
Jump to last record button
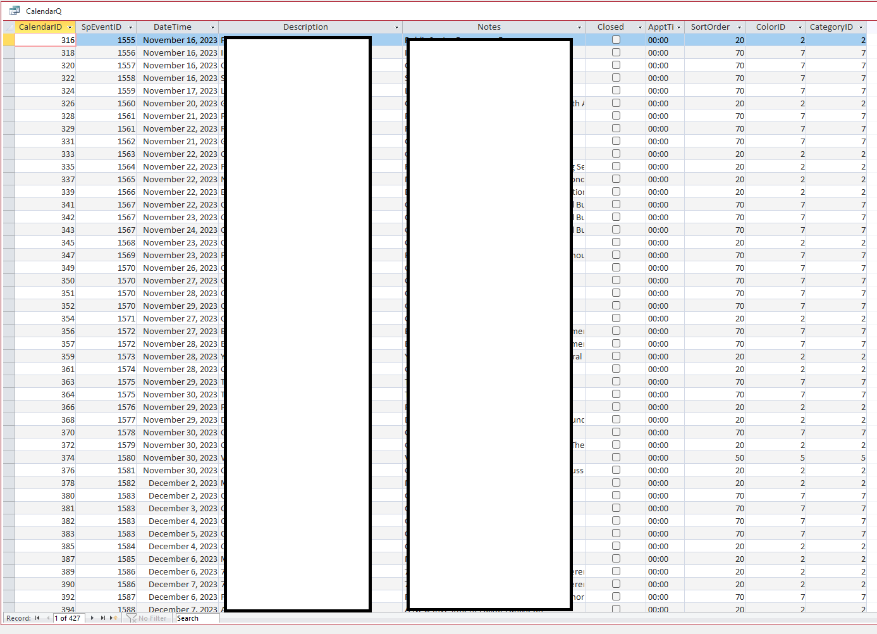point(103,618)
